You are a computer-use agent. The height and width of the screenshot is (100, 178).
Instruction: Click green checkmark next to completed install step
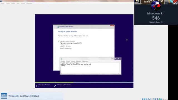59,41
